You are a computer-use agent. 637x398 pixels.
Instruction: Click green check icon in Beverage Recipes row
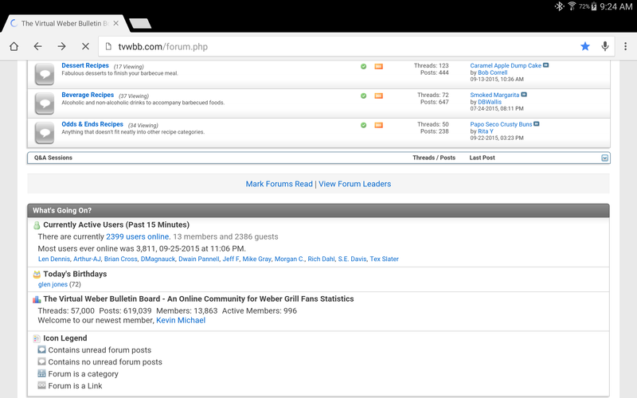(364, 96)
